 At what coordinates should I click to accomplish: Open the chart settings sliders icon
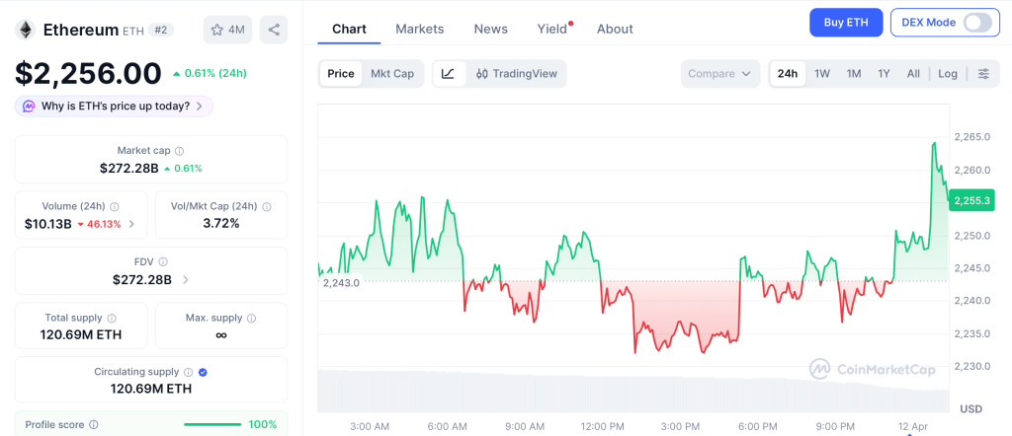[982, 73]
